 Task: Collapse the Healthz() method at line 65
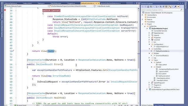[x=16, y=98]
